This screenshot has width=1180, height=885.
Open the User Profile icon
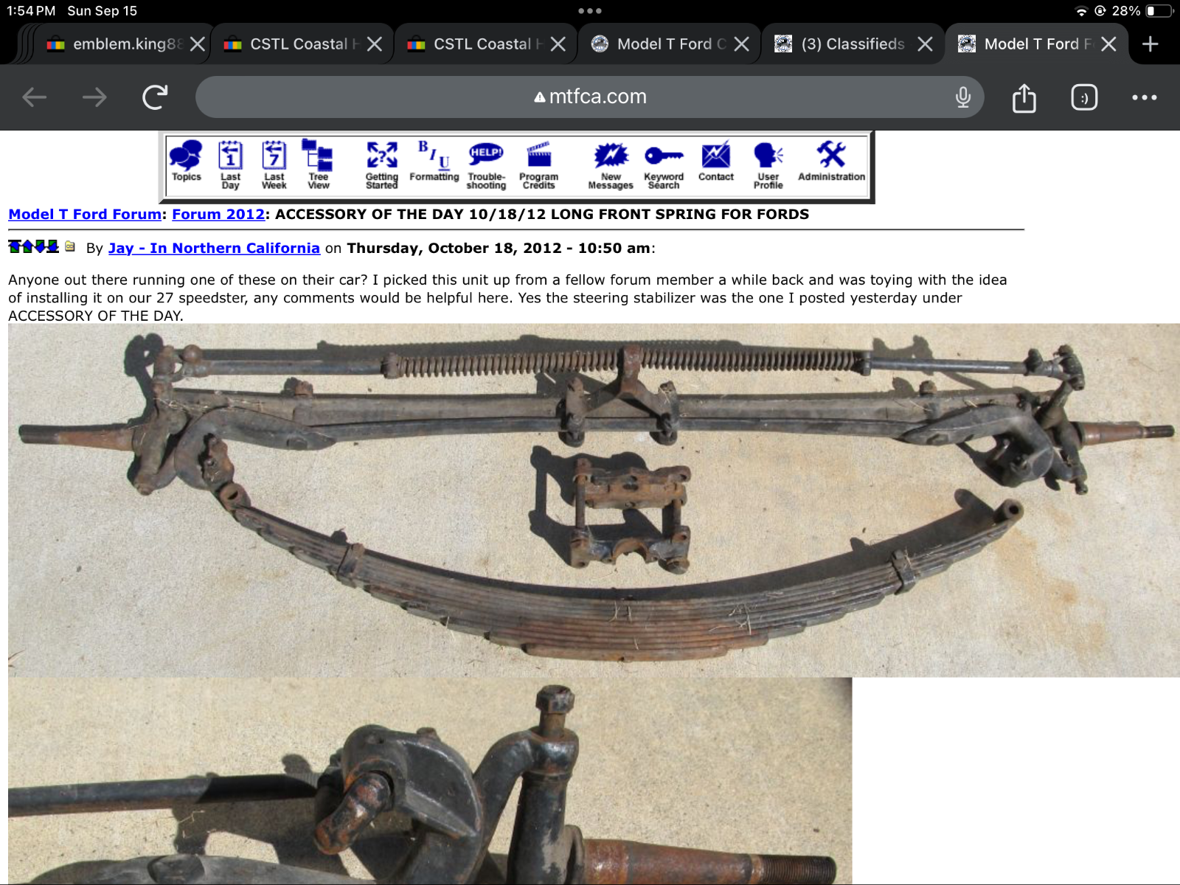coord(768,157)
